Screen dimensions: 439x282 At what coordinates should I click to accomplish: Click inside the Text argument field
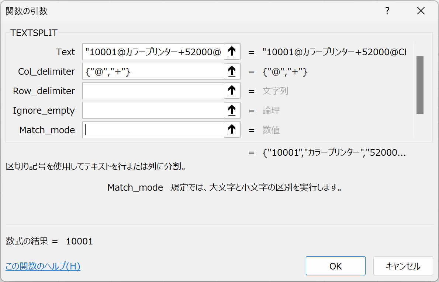(153, 52)
